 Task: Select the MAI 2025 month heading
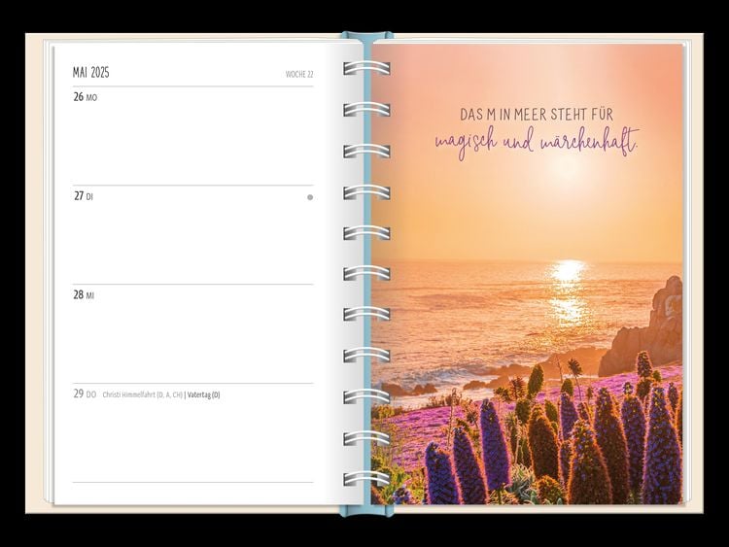pyautogui.click(x=91, y=73)
